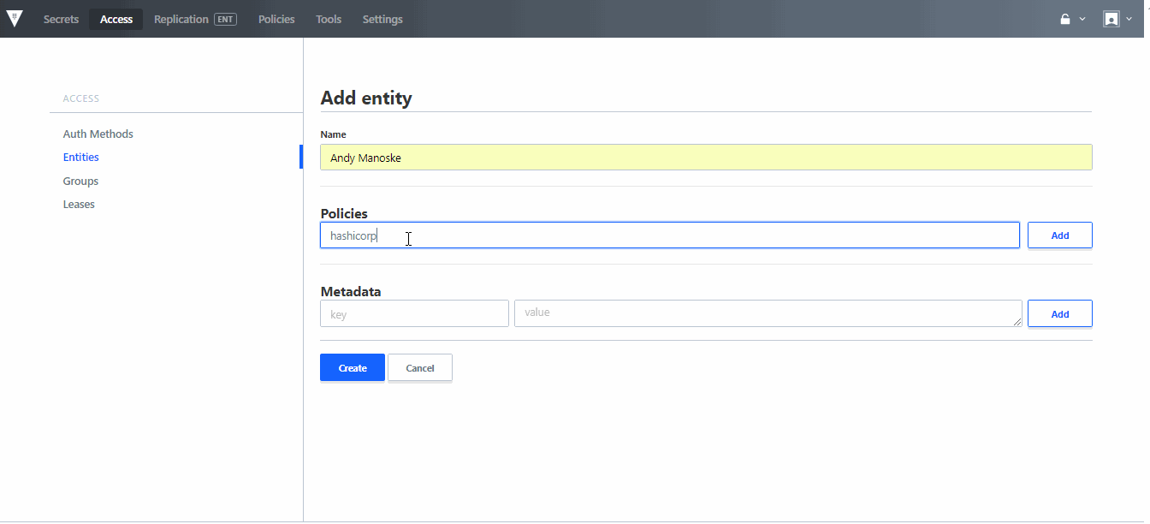The width and height of the screenshot is (1150, 524).
Task: Open Groups from the sidebar
Action: pos(80,181)
